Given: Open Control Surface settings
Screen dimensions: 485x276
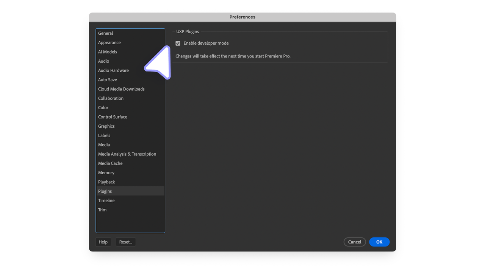Looking at the screenshot, I should click(x=112, y=117).
